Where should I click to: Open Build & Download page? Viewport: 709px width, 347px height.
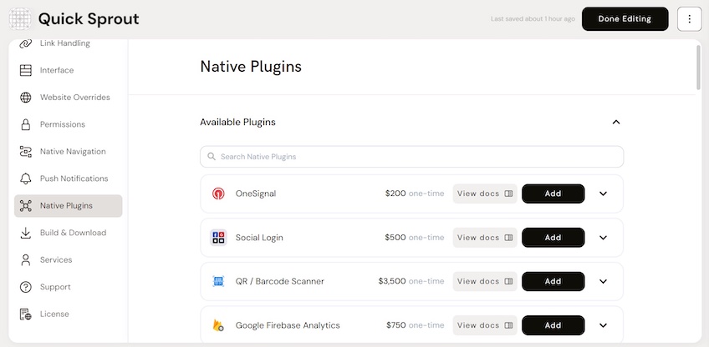(69, 233)
